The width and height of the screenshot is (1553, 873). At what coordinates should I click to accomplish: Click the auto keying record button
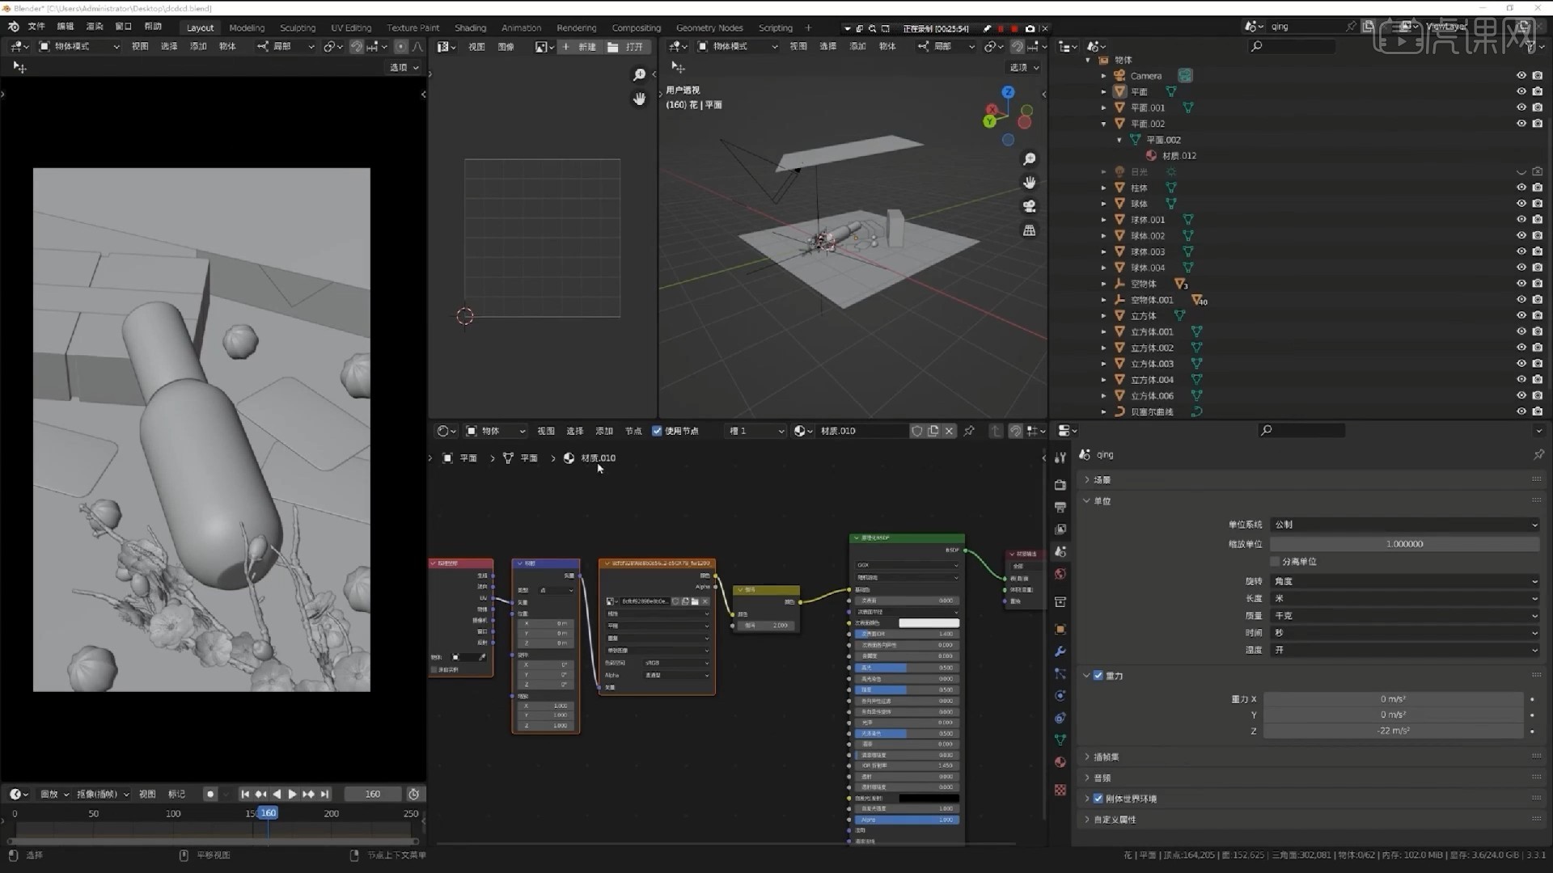[210, 795]
